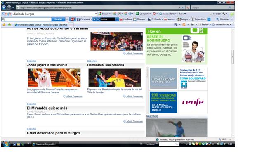This screenshot has height=165, width=264.
Task: Click Acceder on Google Toolbar
Action: [x=217, y=14]
